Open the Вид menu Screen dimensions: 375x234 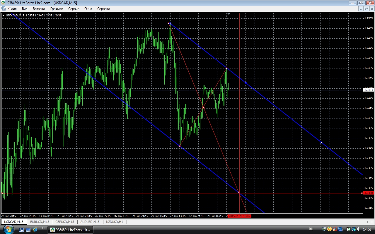click(25, 9)
